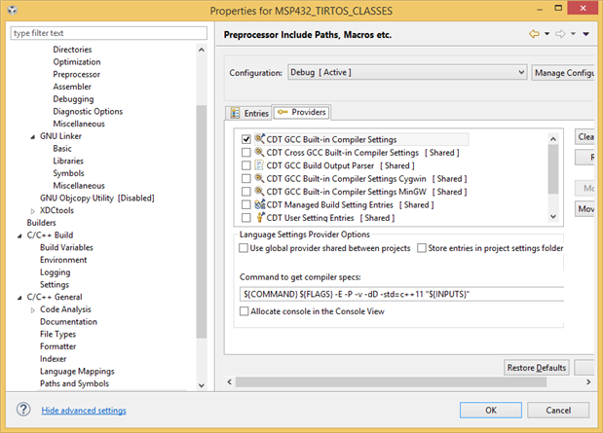Click the Restore Defaults button

click(537, 367)
